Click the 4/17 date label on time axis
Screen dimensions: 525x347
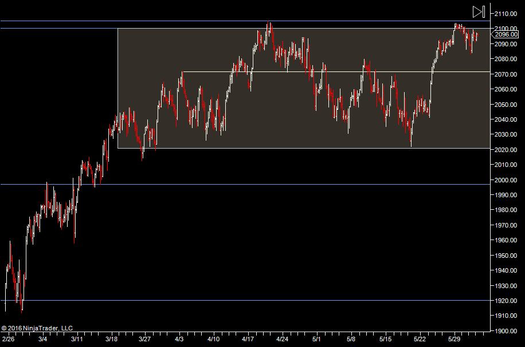pyautogui.click(x=248, y=339)
